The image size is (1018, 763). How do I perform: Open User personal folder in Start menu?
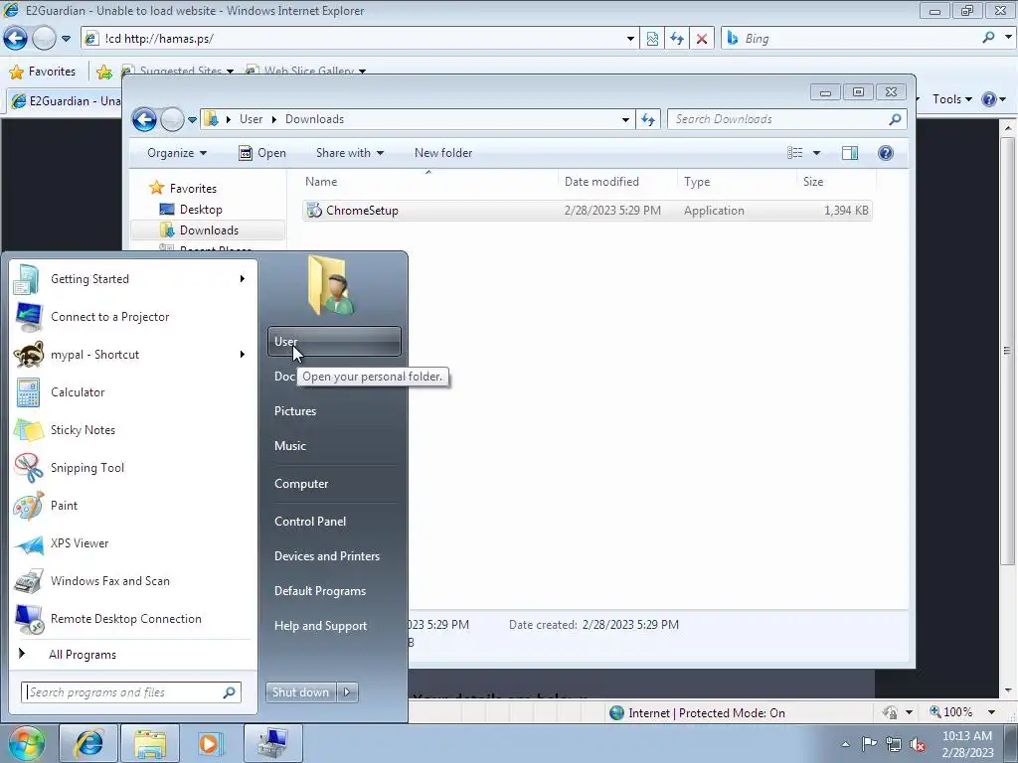click(334, 342)
